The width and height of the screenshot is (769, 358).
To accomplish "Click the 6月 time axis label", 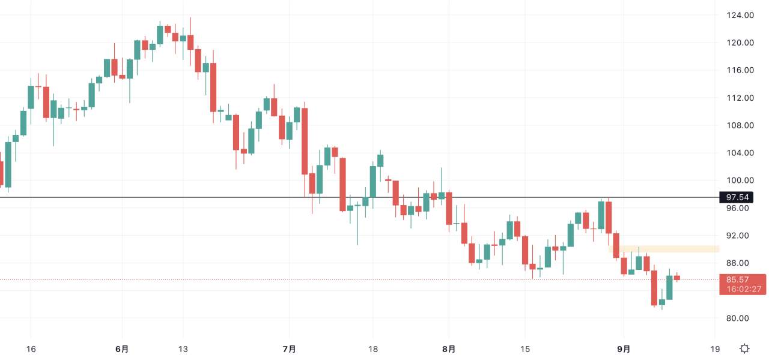I will (x=122, y=348).
